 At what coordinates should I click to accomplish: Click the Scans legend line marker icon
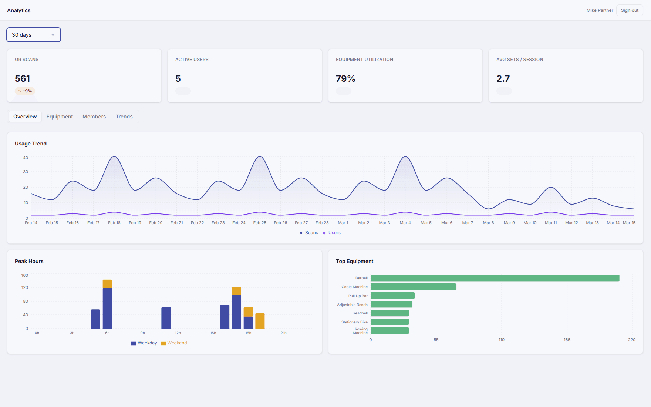(x=301, y=233)
